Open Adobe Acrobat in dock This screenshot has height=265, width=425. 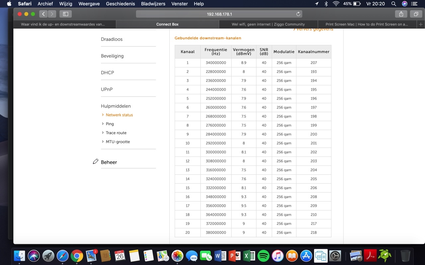pyautogui.click(x=370, y=256)
